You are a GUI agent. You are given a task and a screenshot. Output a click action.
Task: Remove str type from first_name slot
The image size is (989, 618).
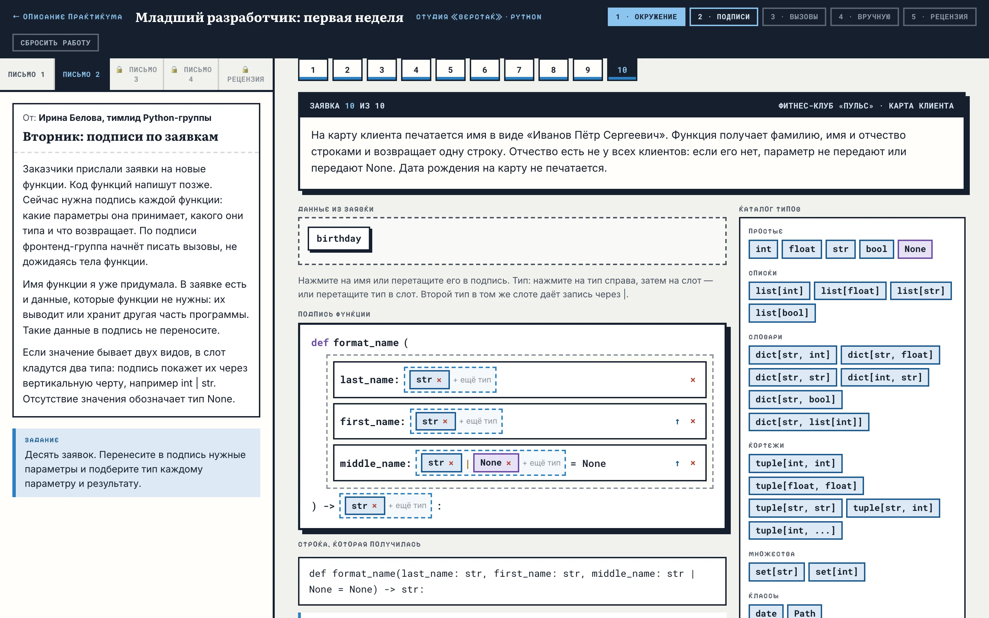pos(445,421)
